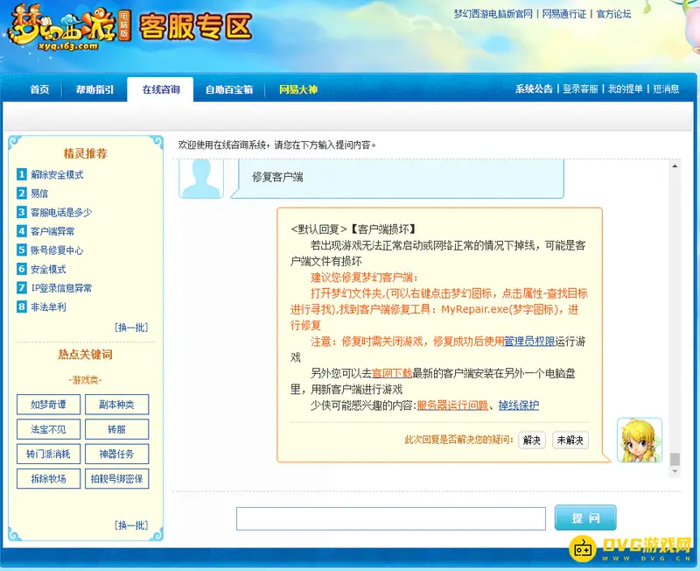This screenshot has height=571, width=700.
Task: Mark the reply as 解决
Action: pyautogui.click(x=532, y=441)
